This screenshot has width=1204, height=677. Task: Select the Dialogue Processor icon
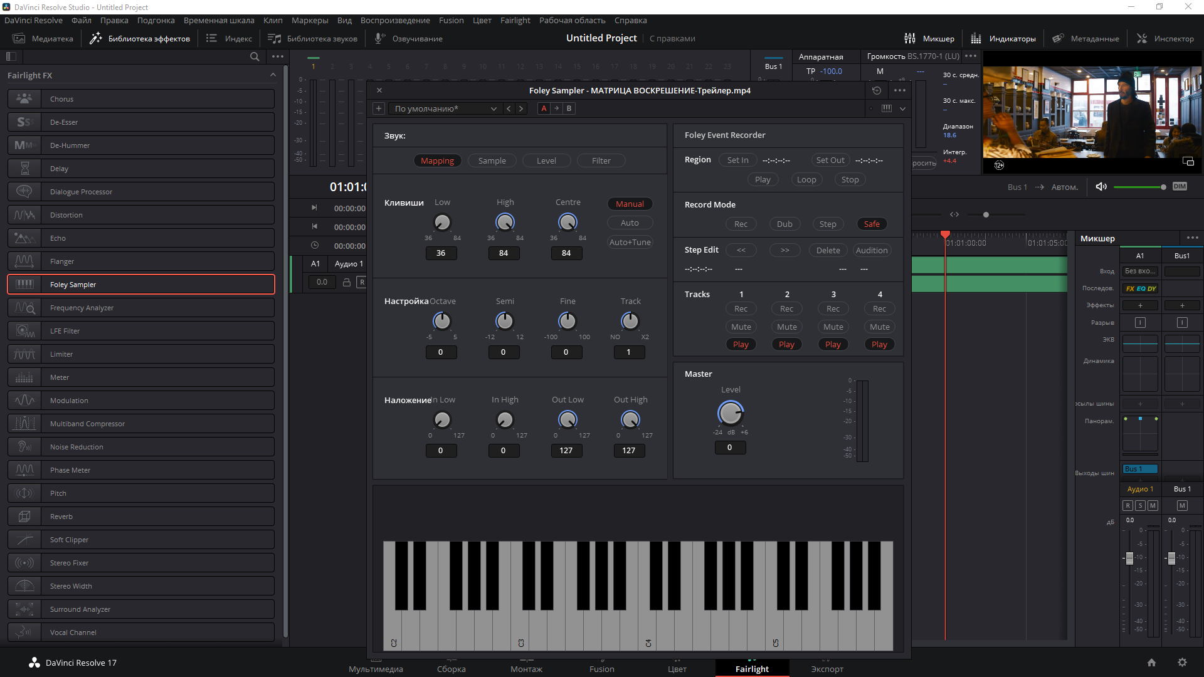coord(24,192)
